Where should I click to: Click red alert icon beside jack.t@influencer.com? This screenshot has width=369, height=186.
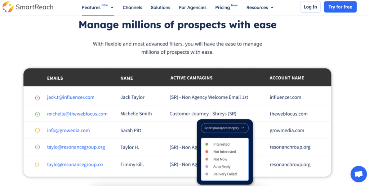click(x=37, y=98)
